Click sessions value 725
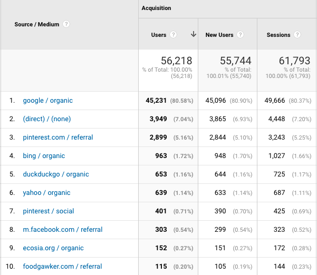This screenshot has height=275, width=317. click(279, 174)
